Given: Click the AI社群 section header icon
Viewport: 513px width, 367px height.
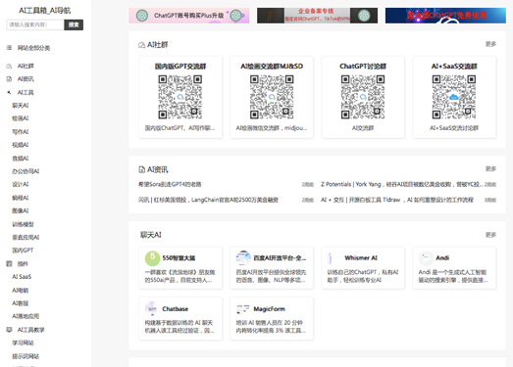Looking at the screenshot, I should point(141,45).
